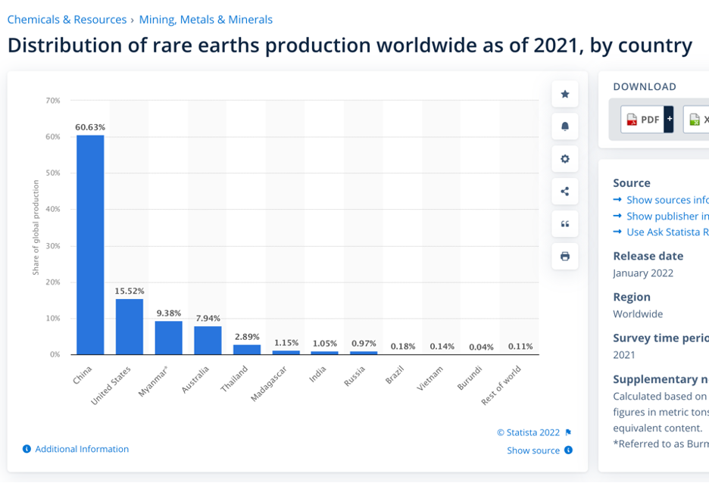This screenshot has height=483, width=709.
Task: Open Mining, Metals & Minerals breadcrumb
Action: click(x=205, y=20)
